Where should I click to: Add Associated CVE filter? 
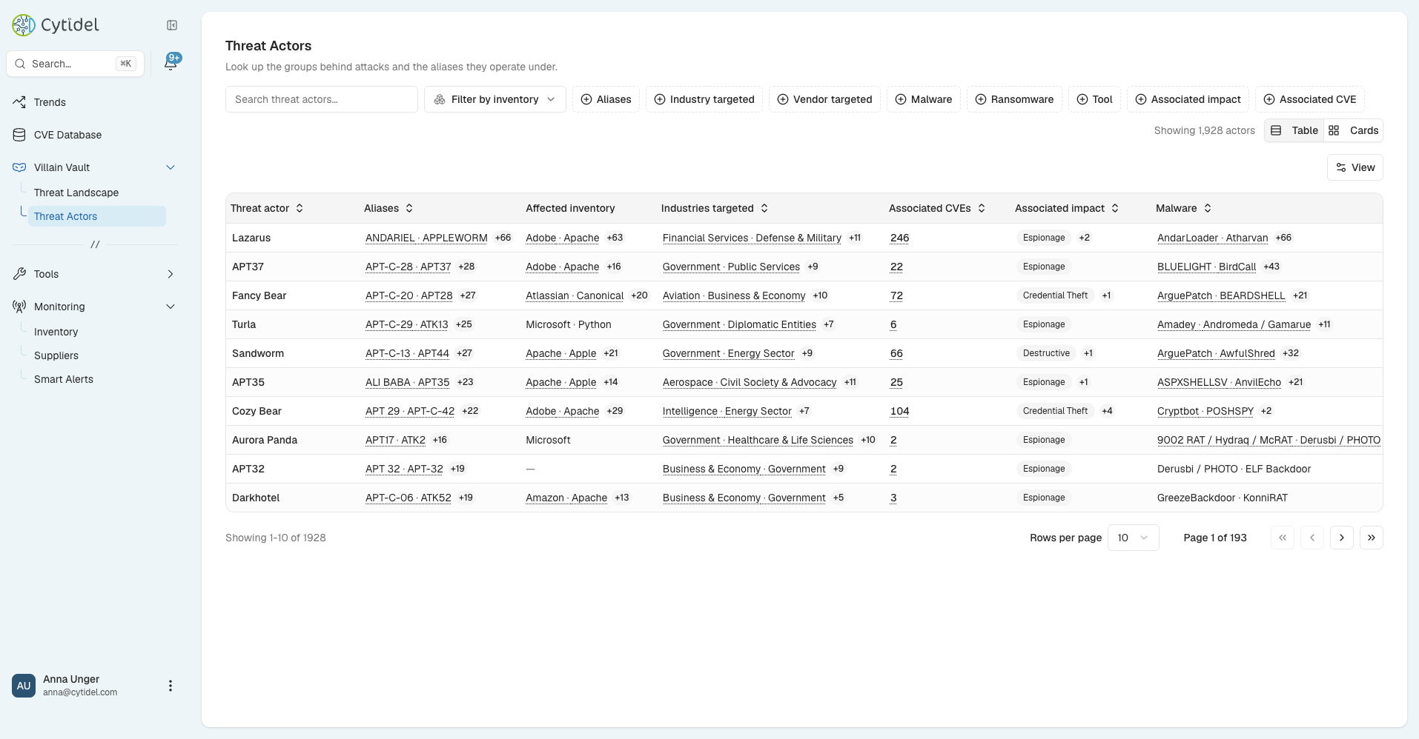1310,99
